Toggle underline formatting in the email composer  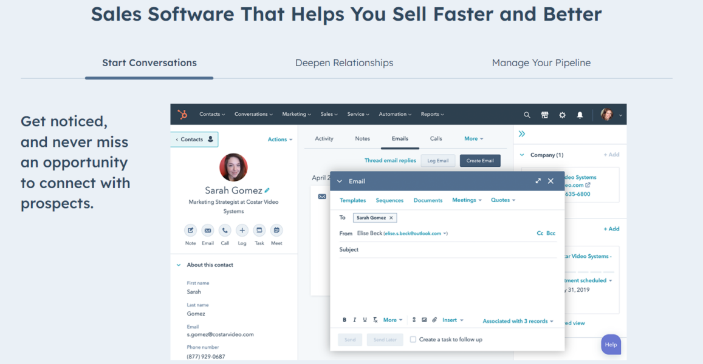point(363,320)
